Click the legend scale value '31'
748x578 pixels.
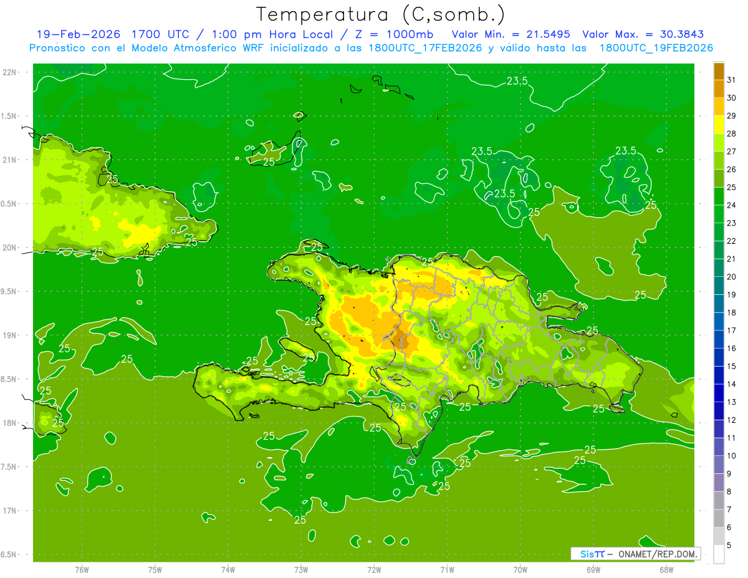[x=732, y=80]
